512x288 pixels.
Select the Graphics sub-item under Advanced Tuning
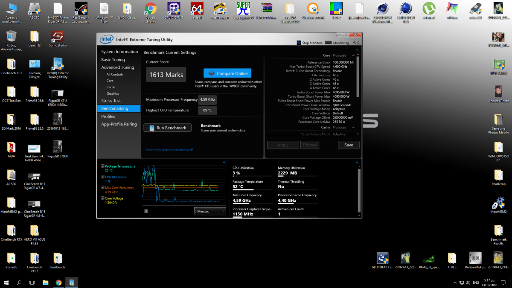pos(113,93)
